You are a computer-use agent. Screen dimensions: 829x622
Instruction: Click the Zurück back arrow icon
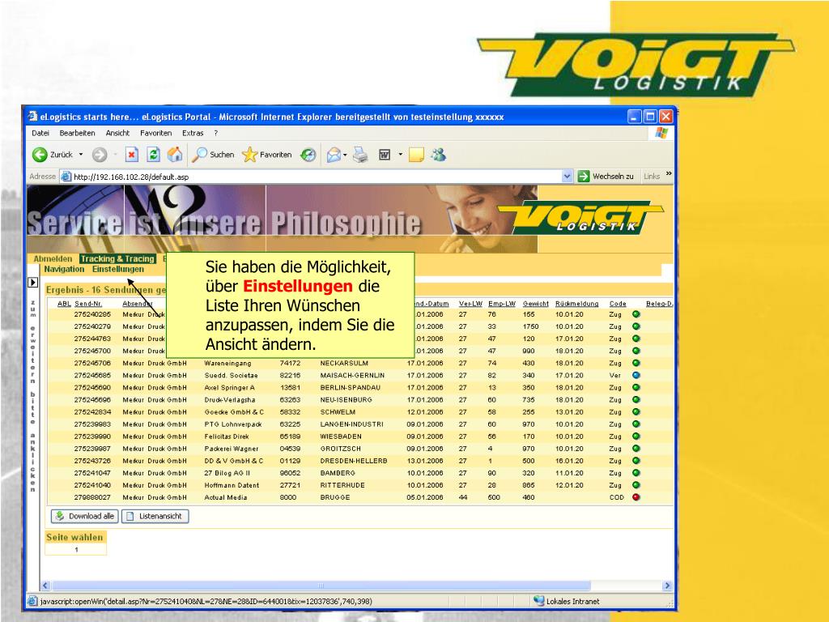pos(40,155)
